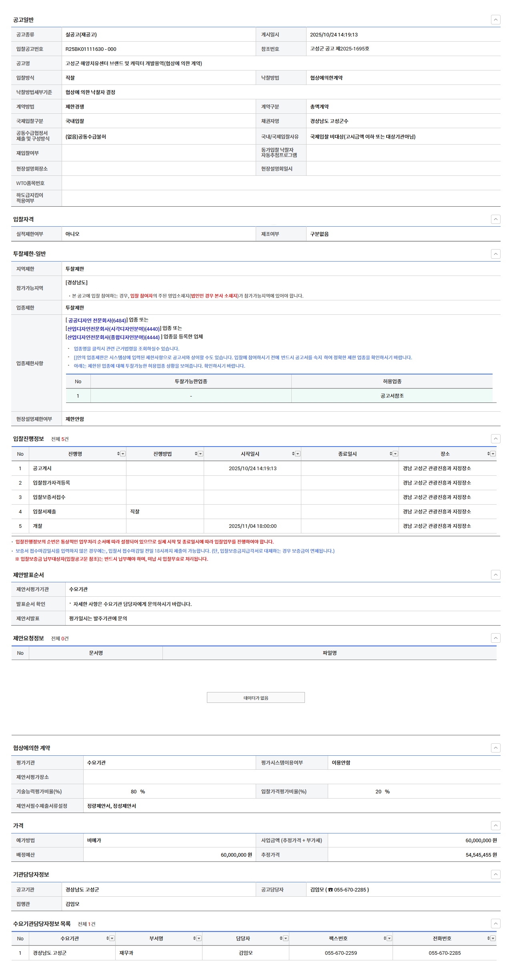Open the 종료일시 column filter dropdown
Screen dimensions: 515x974
point(395,454)
